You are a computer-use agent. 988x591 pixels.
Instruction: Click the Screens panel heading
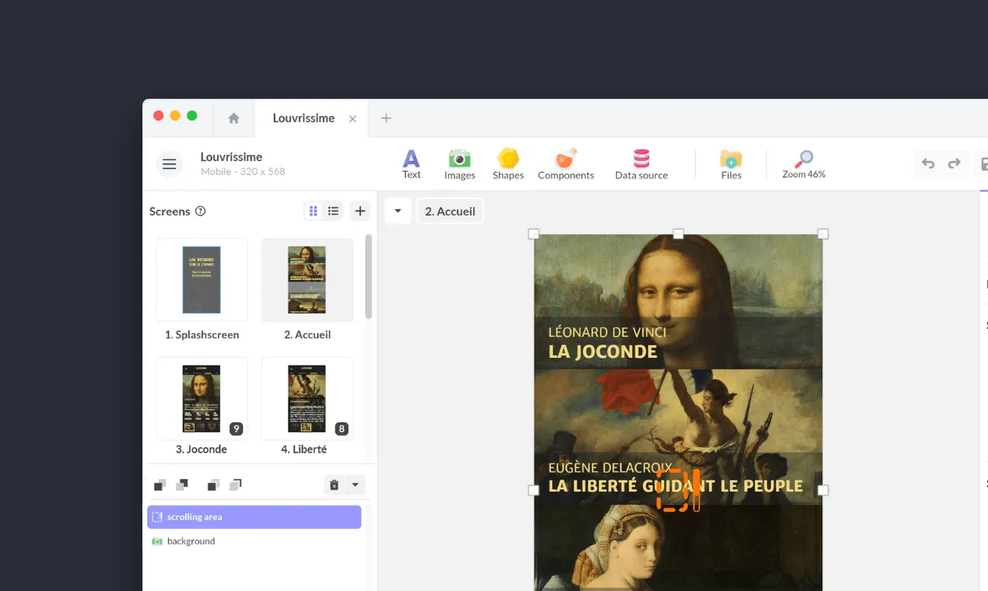tap(170, 212)
